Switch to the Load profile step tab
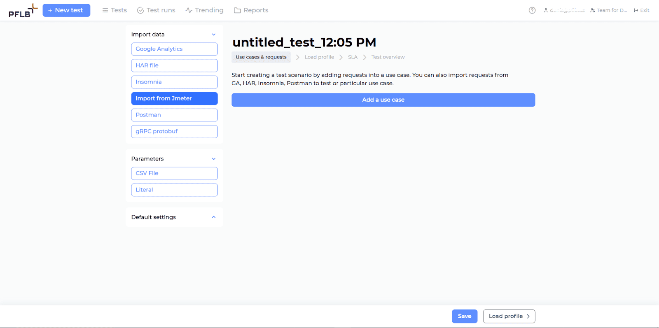The height and width of the screenshot is (328, 659). click(x=319, y=57)
